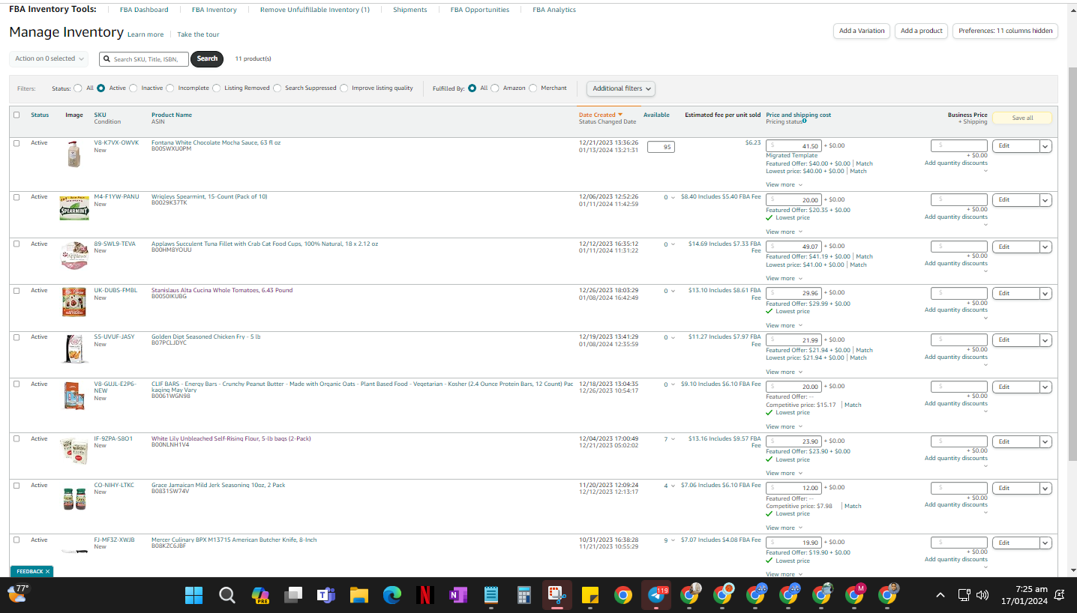This screenshot has height=613, width=1077.
Task: Open Remove Unfulfillable Inventory (1)
Action: pyautogui.click(x=315, y=10)
